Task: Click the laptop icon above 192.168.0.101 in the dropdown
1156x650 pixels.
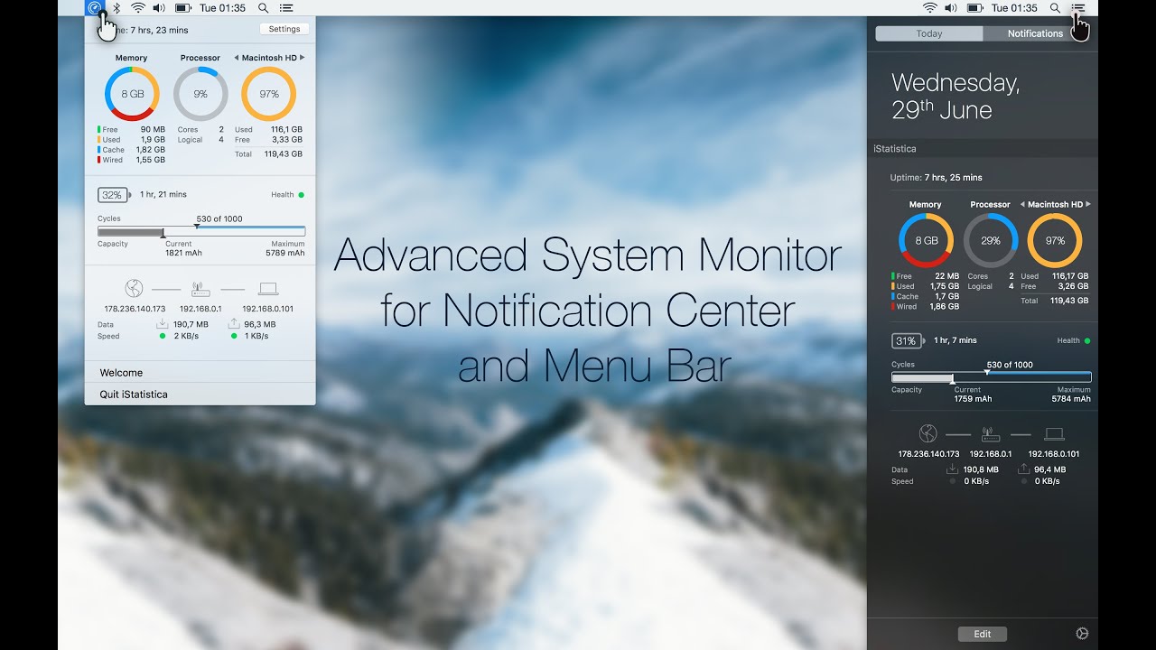Action: coord(268,290)
